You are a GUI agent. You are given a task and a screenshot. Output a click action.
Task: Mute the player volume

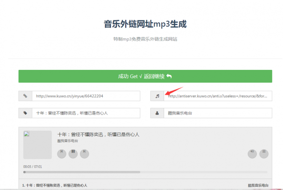pyautogui.click(x=252, y=154)
